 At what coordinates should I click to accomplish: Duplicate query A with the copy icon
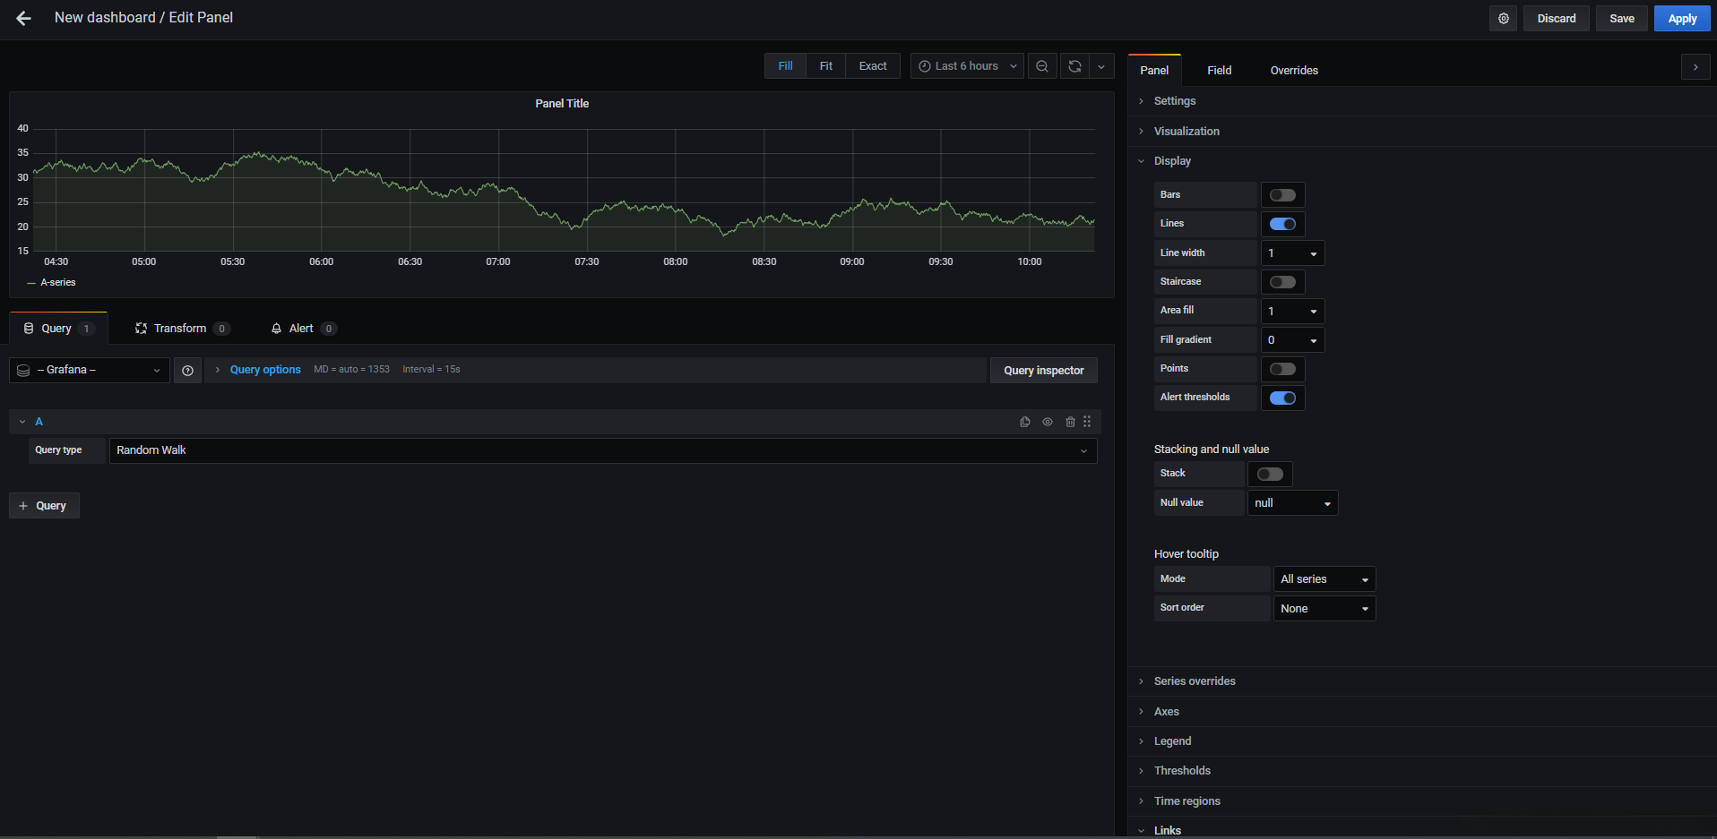point(1025,422)
